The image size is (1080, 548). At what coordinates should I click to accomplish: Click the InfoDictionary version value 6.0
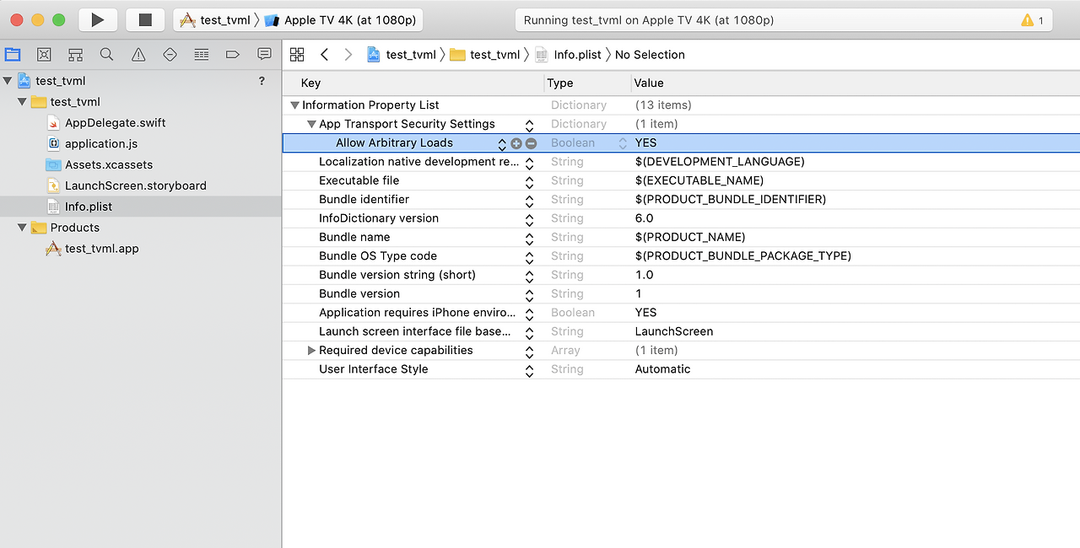coord(644,218)
